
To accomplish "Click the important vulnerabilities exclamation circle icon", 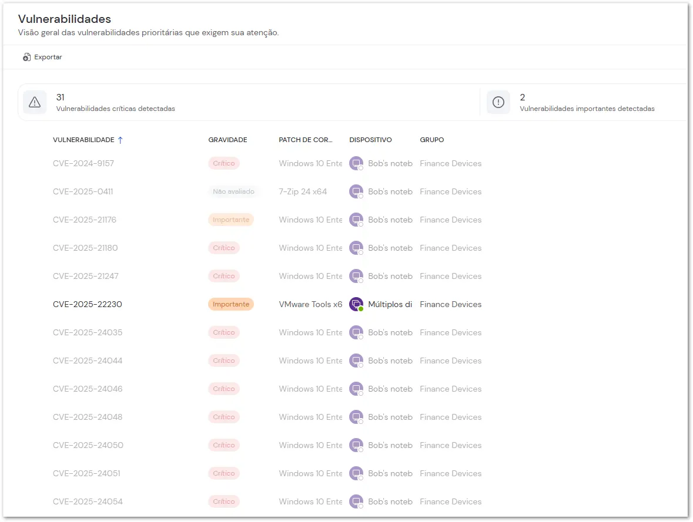I will [x=498, y=102].
